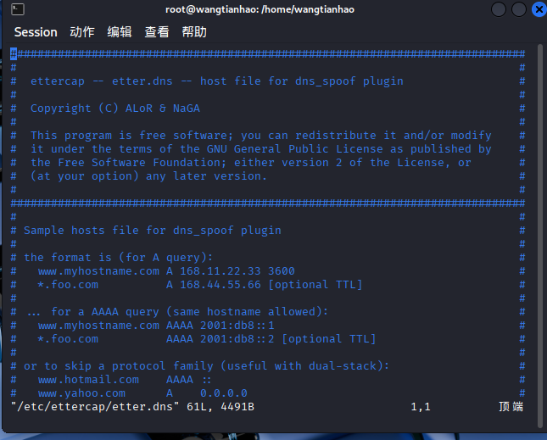Click the IP address 168.44.55.66
Screen dimensions: 547x440
[220, 285]
